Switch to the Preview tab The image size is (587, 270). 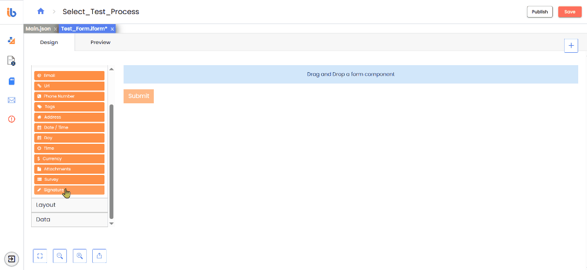[x=100, y=42]
